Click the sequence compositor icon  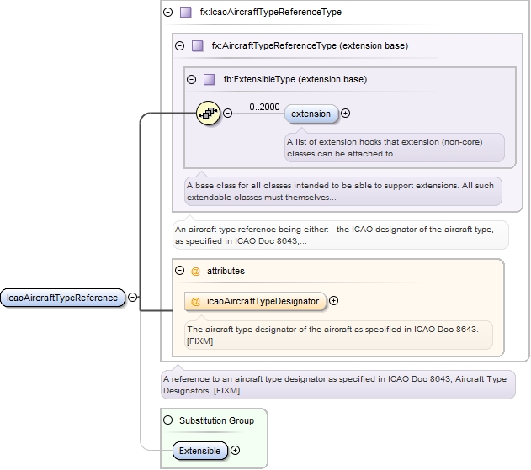[208, 113]
